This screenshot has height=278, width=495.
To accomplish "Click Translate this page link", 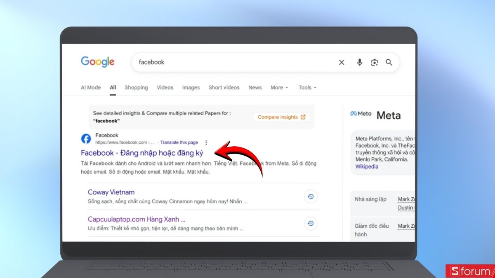I will coord(179,143).
